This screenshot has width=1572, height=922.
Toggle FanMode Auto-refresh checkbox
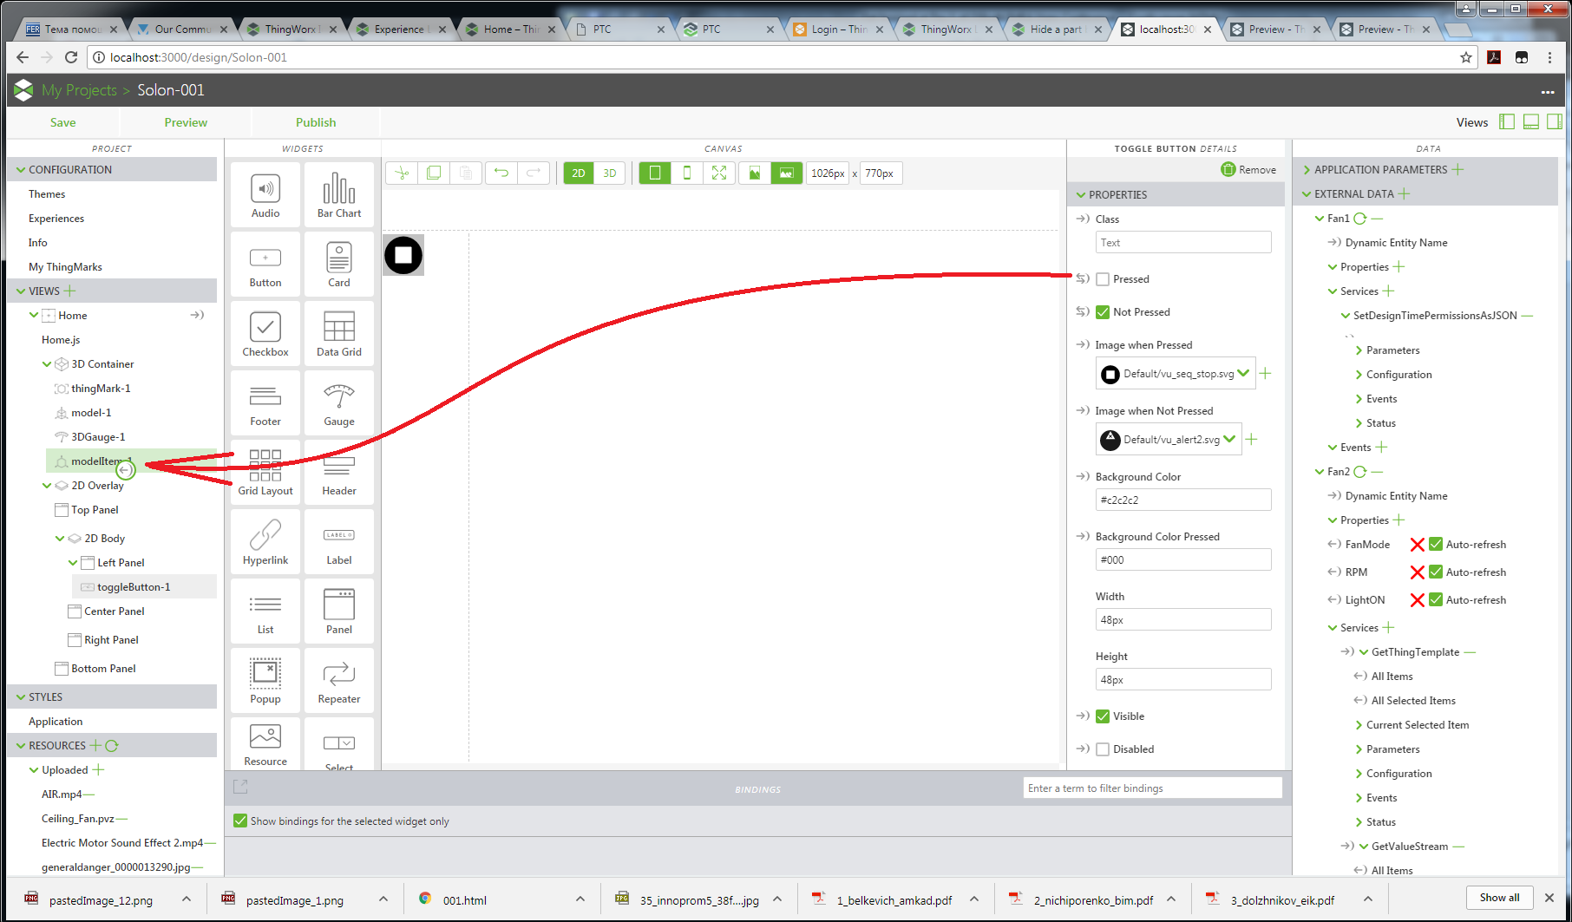1436,545
